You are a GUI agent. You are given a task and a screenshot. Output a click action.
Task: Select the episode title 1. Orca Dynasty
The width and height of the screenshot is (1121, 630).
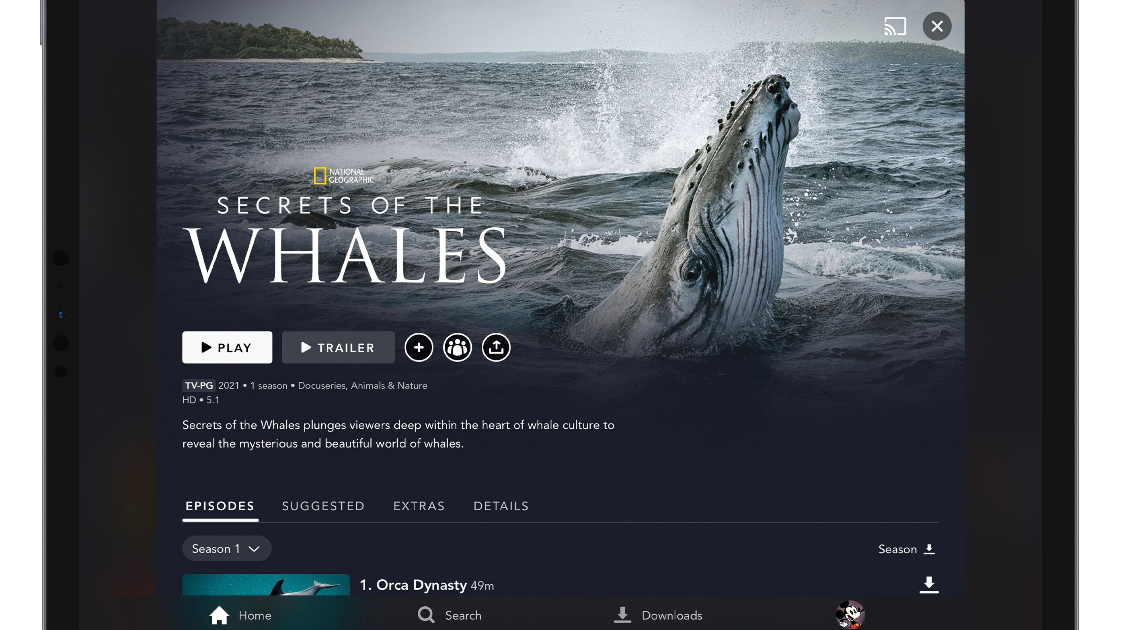413,585
